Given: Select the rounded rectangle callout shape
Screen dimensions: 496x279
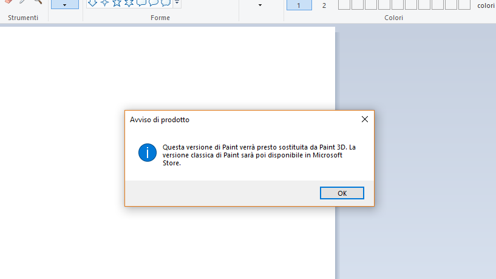Looking at the screenshot, I should pyautogui.click(x=141, y=3).
